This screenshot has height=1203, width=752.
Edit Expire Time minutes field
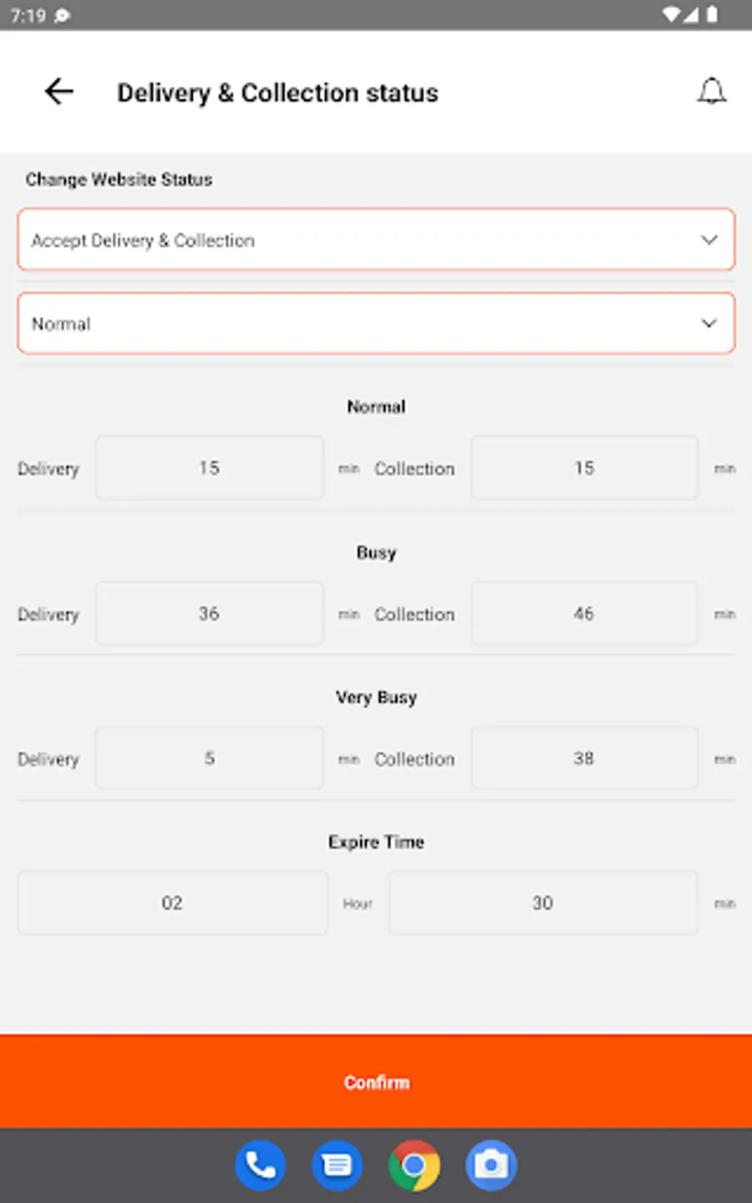[x=542, y=903]
